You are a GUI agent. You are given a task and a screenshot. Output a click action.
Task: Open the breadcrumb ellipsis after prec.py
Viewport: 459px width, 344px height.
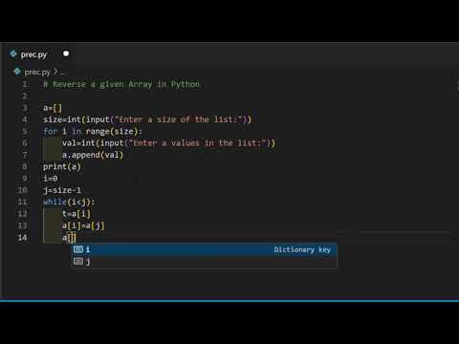point(63,73)
